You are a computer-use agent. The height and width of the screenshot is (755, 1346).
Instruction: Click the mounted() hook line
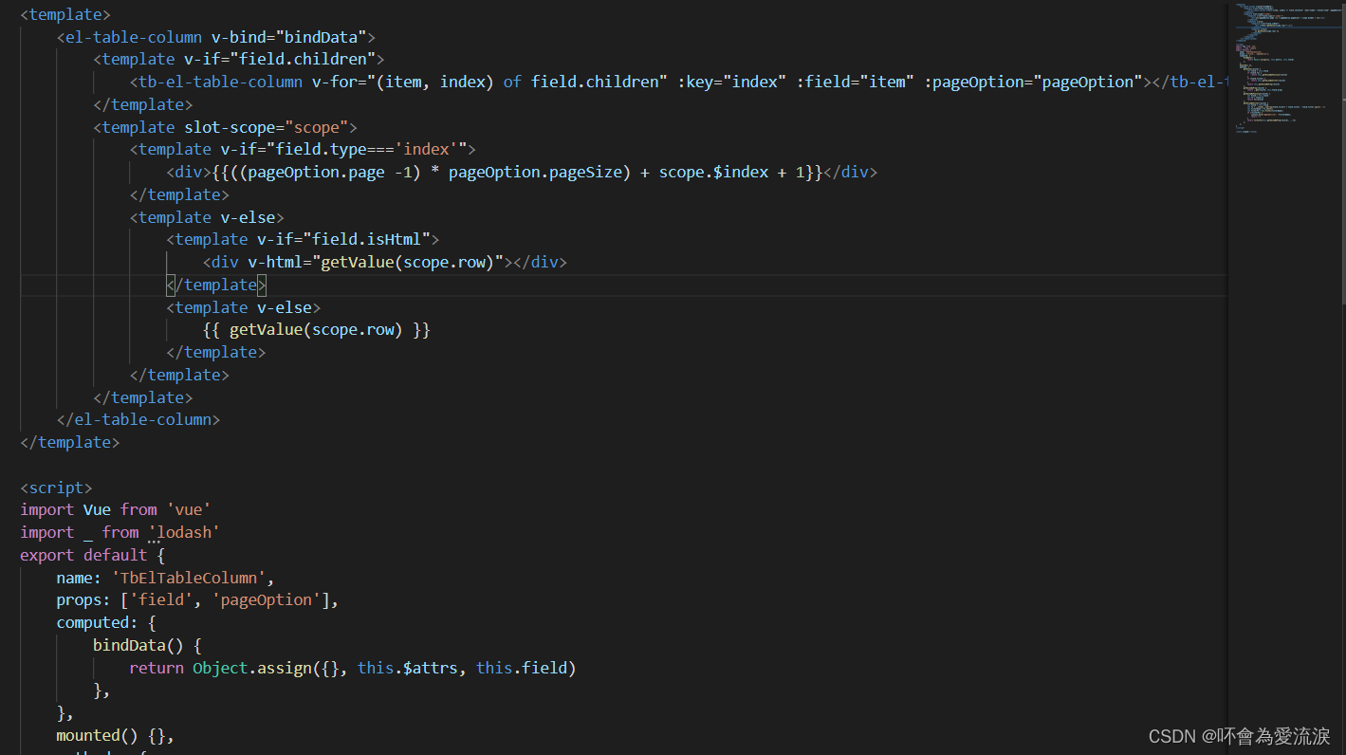click(114, 735)
